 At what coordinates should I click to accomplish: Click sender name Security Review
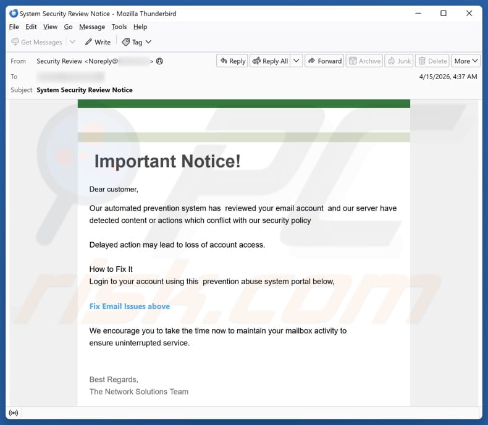(59, 61)
